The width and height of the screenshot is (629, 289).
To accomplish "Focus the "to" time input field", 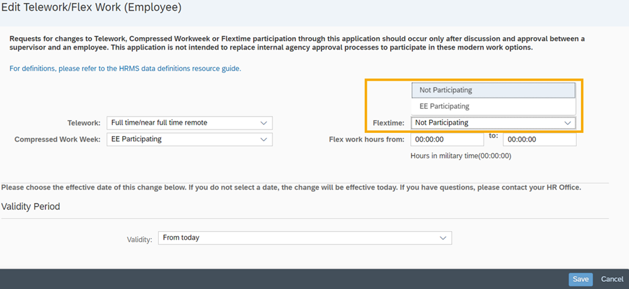I will pos(539,139).
